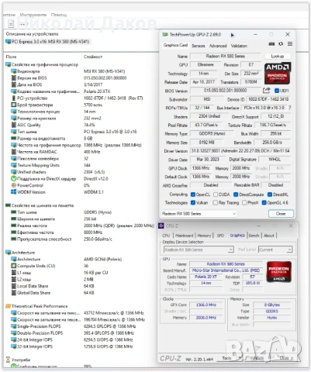The width and height of the screenshot is (311, 372).
Task: Switch to the Advanced tab in GPU-Z
Action: (x=218, y=46)
